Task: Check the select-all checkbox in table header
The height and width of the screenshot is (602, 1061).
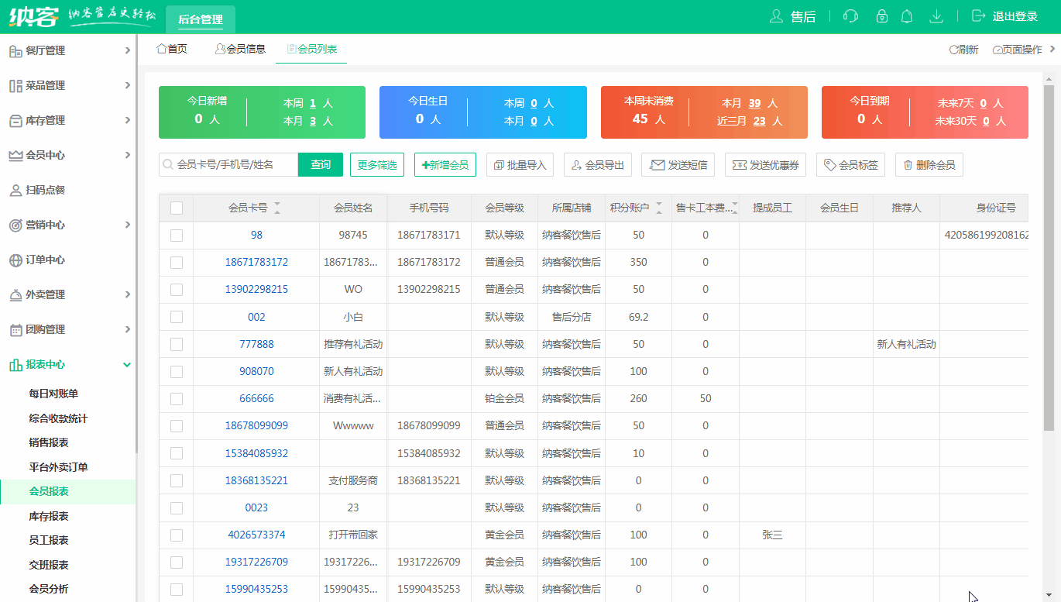Action: click(x=175, y=207)
